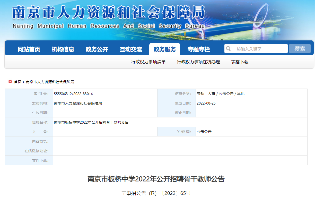Click the article heading 南京市板桥中学2022年公开招聘骨干教师公告
This screenshot has height=198, width=315.
click(x=156, y=179)
